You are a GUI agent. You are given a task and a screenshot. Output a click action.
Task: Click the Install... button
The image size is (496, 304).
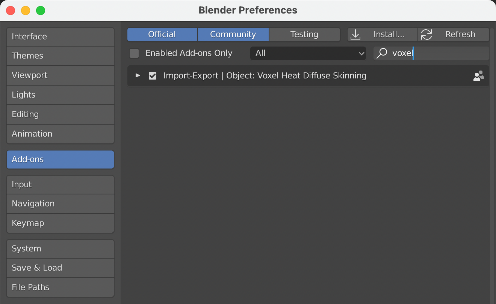pos(382,34)
